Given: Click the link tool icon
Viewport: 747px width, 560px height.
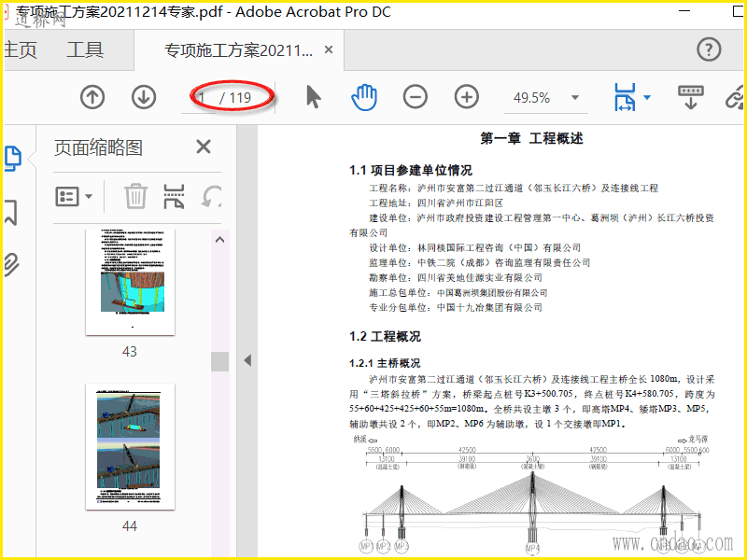Looking at the screenshot, I should point(735,97).
